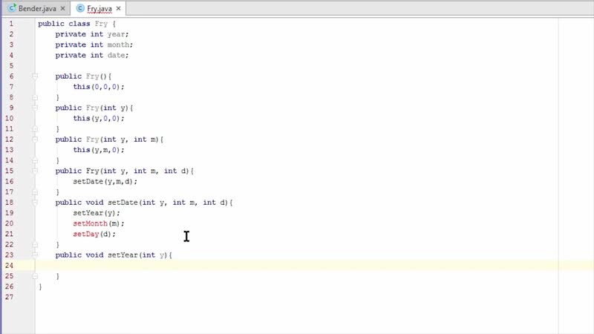Collapse the Fry() constructor at line 6
This screenshot has height=334, width=594.
pyautogui.click(x=35, y=76)
